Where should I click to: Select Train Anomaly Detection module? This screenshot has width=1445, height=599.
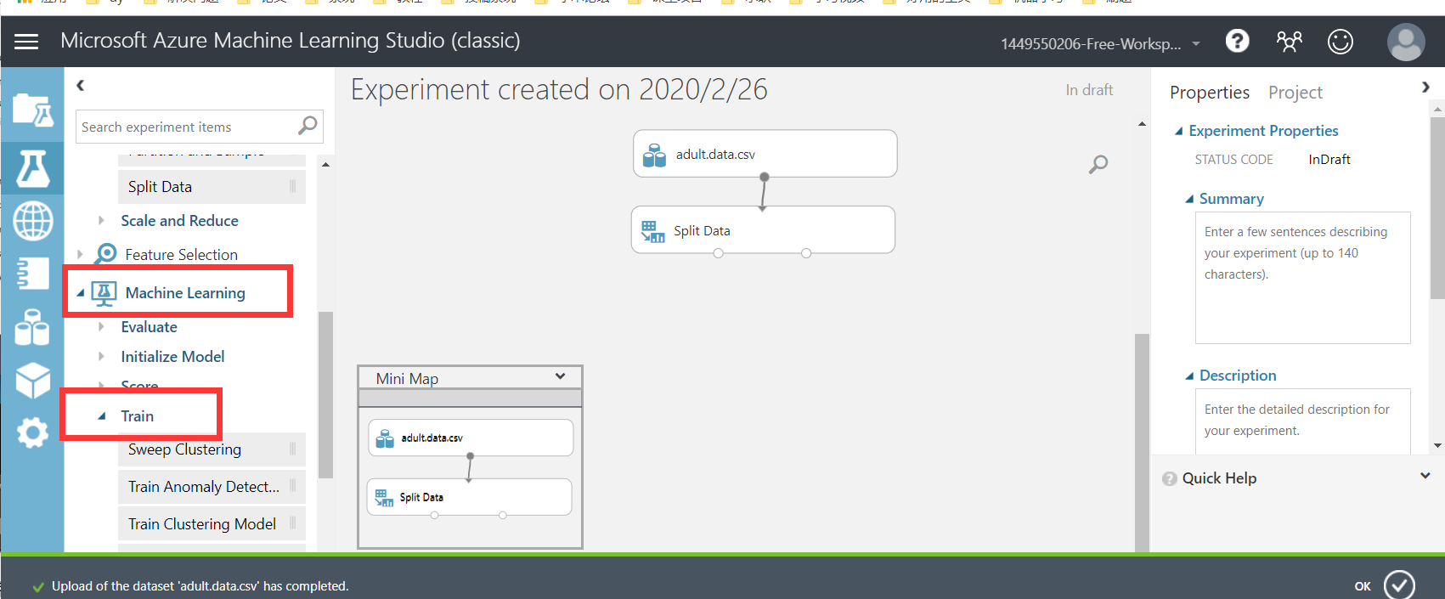pyautogui.click(x=212, y=487)
